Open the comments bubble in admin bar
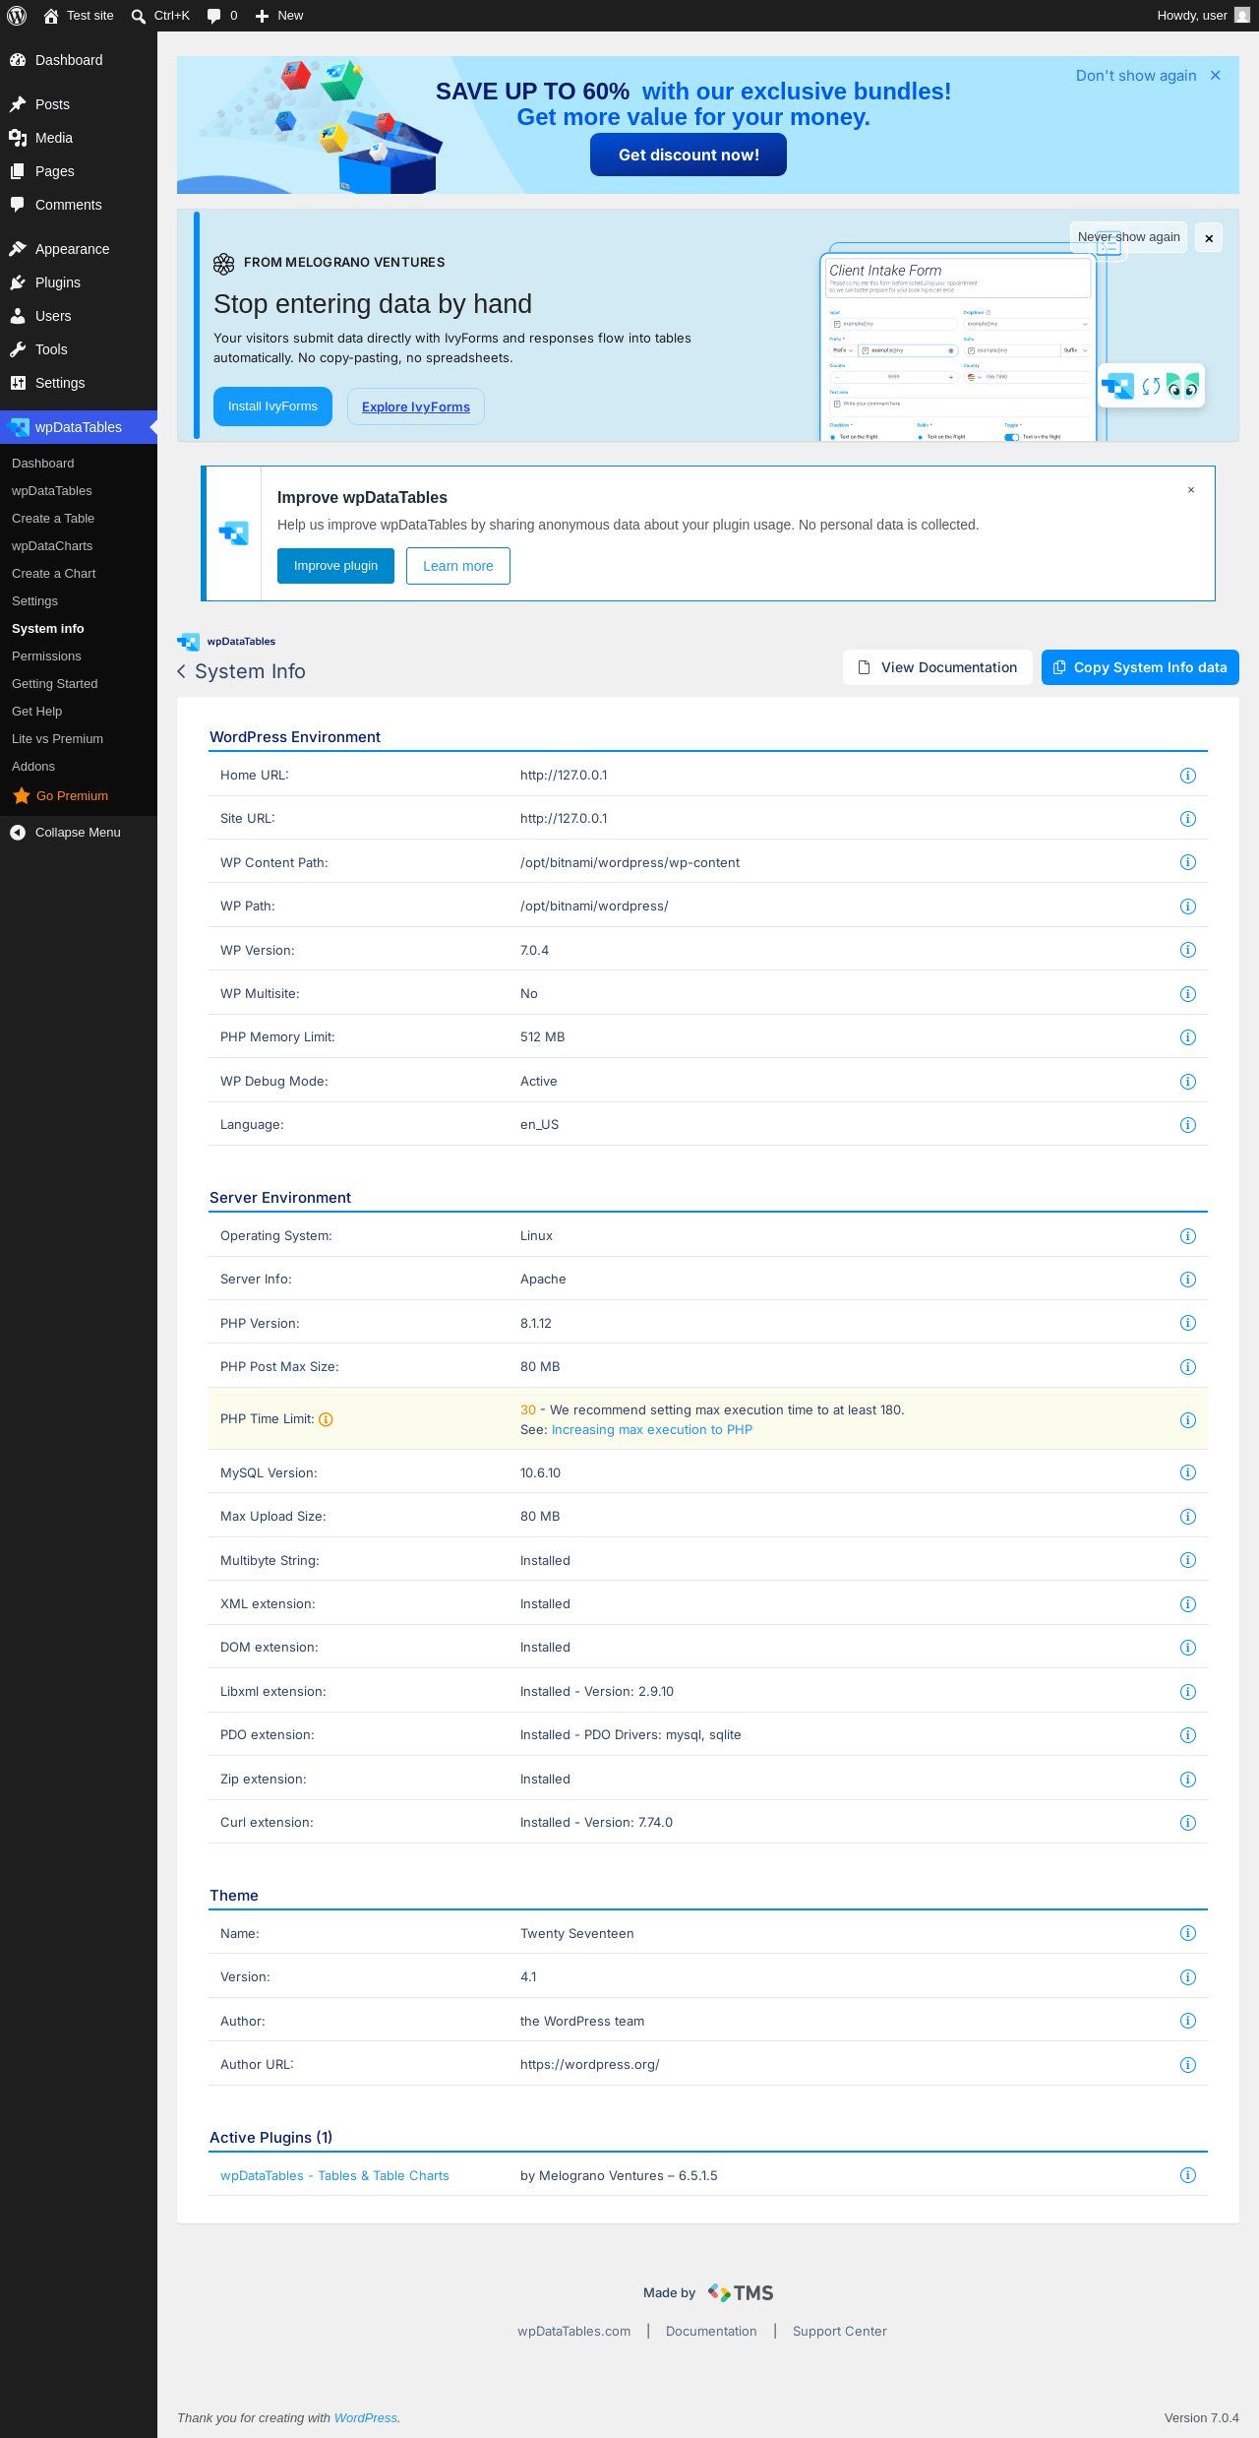The width and height of the screenshot is (1259, 2438). (213, 16)
